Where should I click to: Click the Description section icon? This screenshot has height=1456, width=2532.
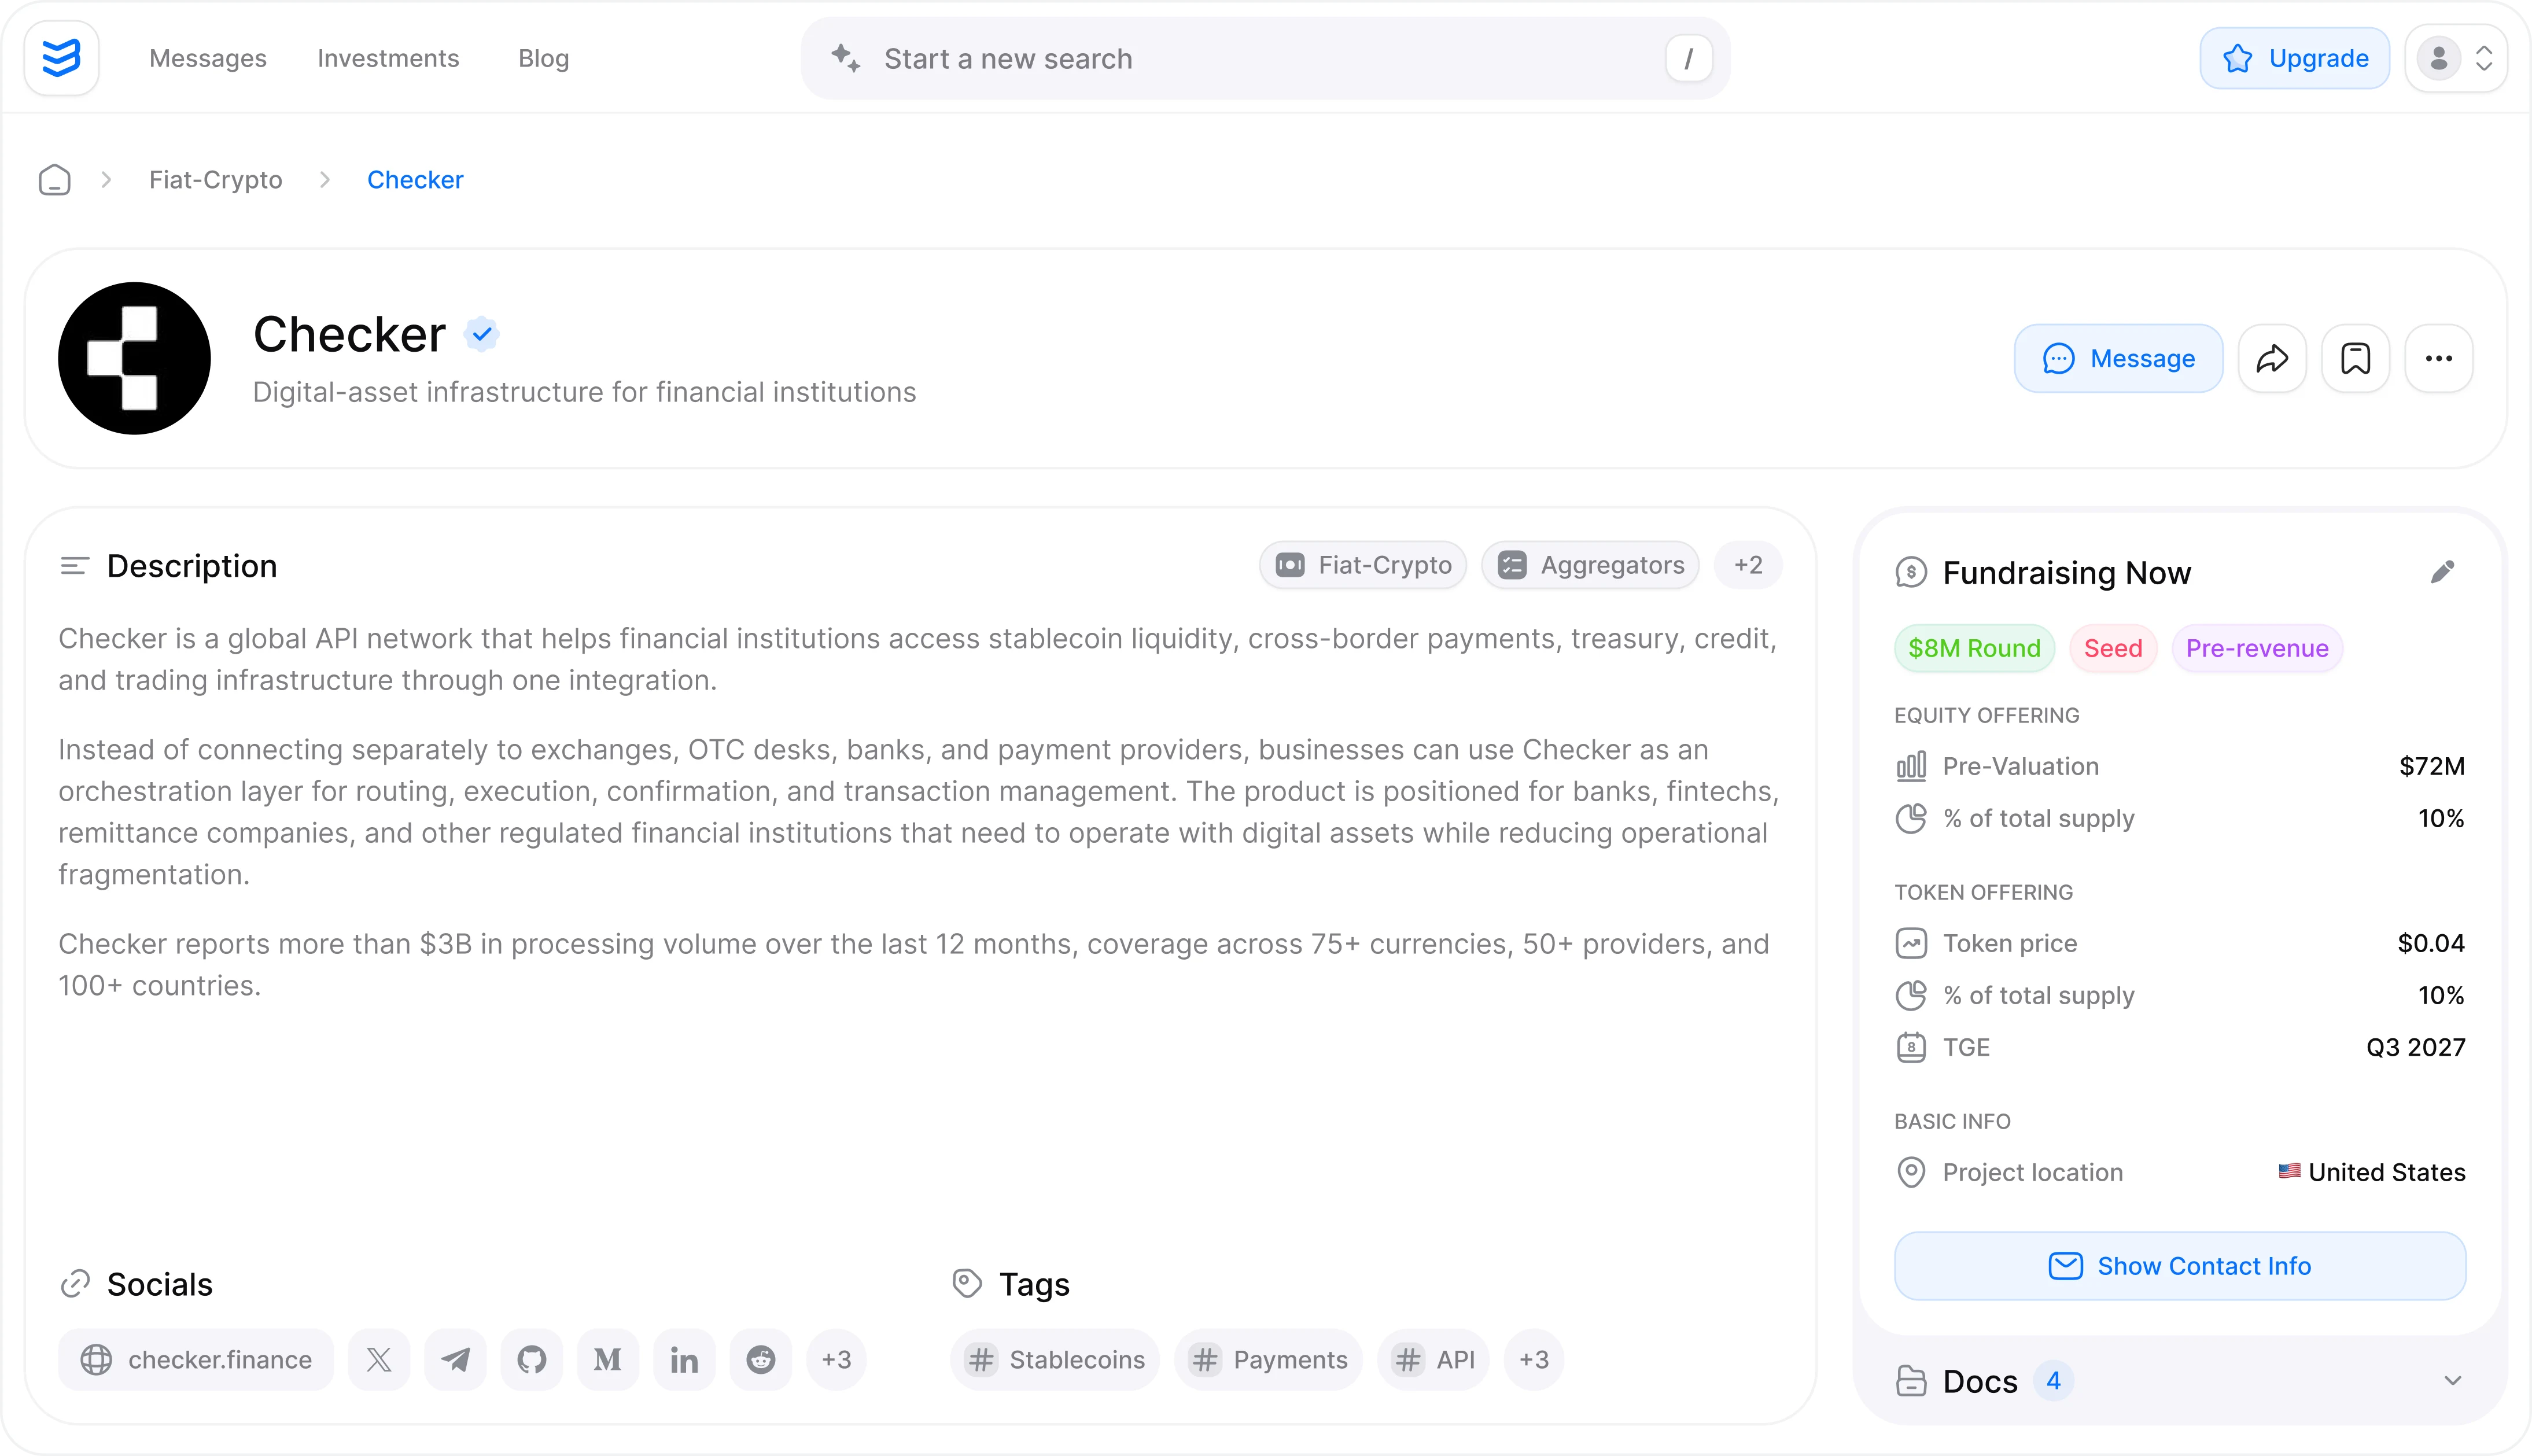pyautogui.click(x=74, y=566)
